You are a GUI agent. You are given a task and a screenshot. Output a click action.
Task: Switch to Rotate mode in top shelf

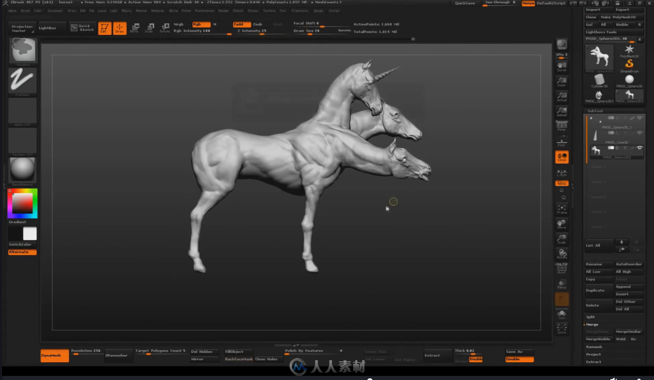click(164, 28)
